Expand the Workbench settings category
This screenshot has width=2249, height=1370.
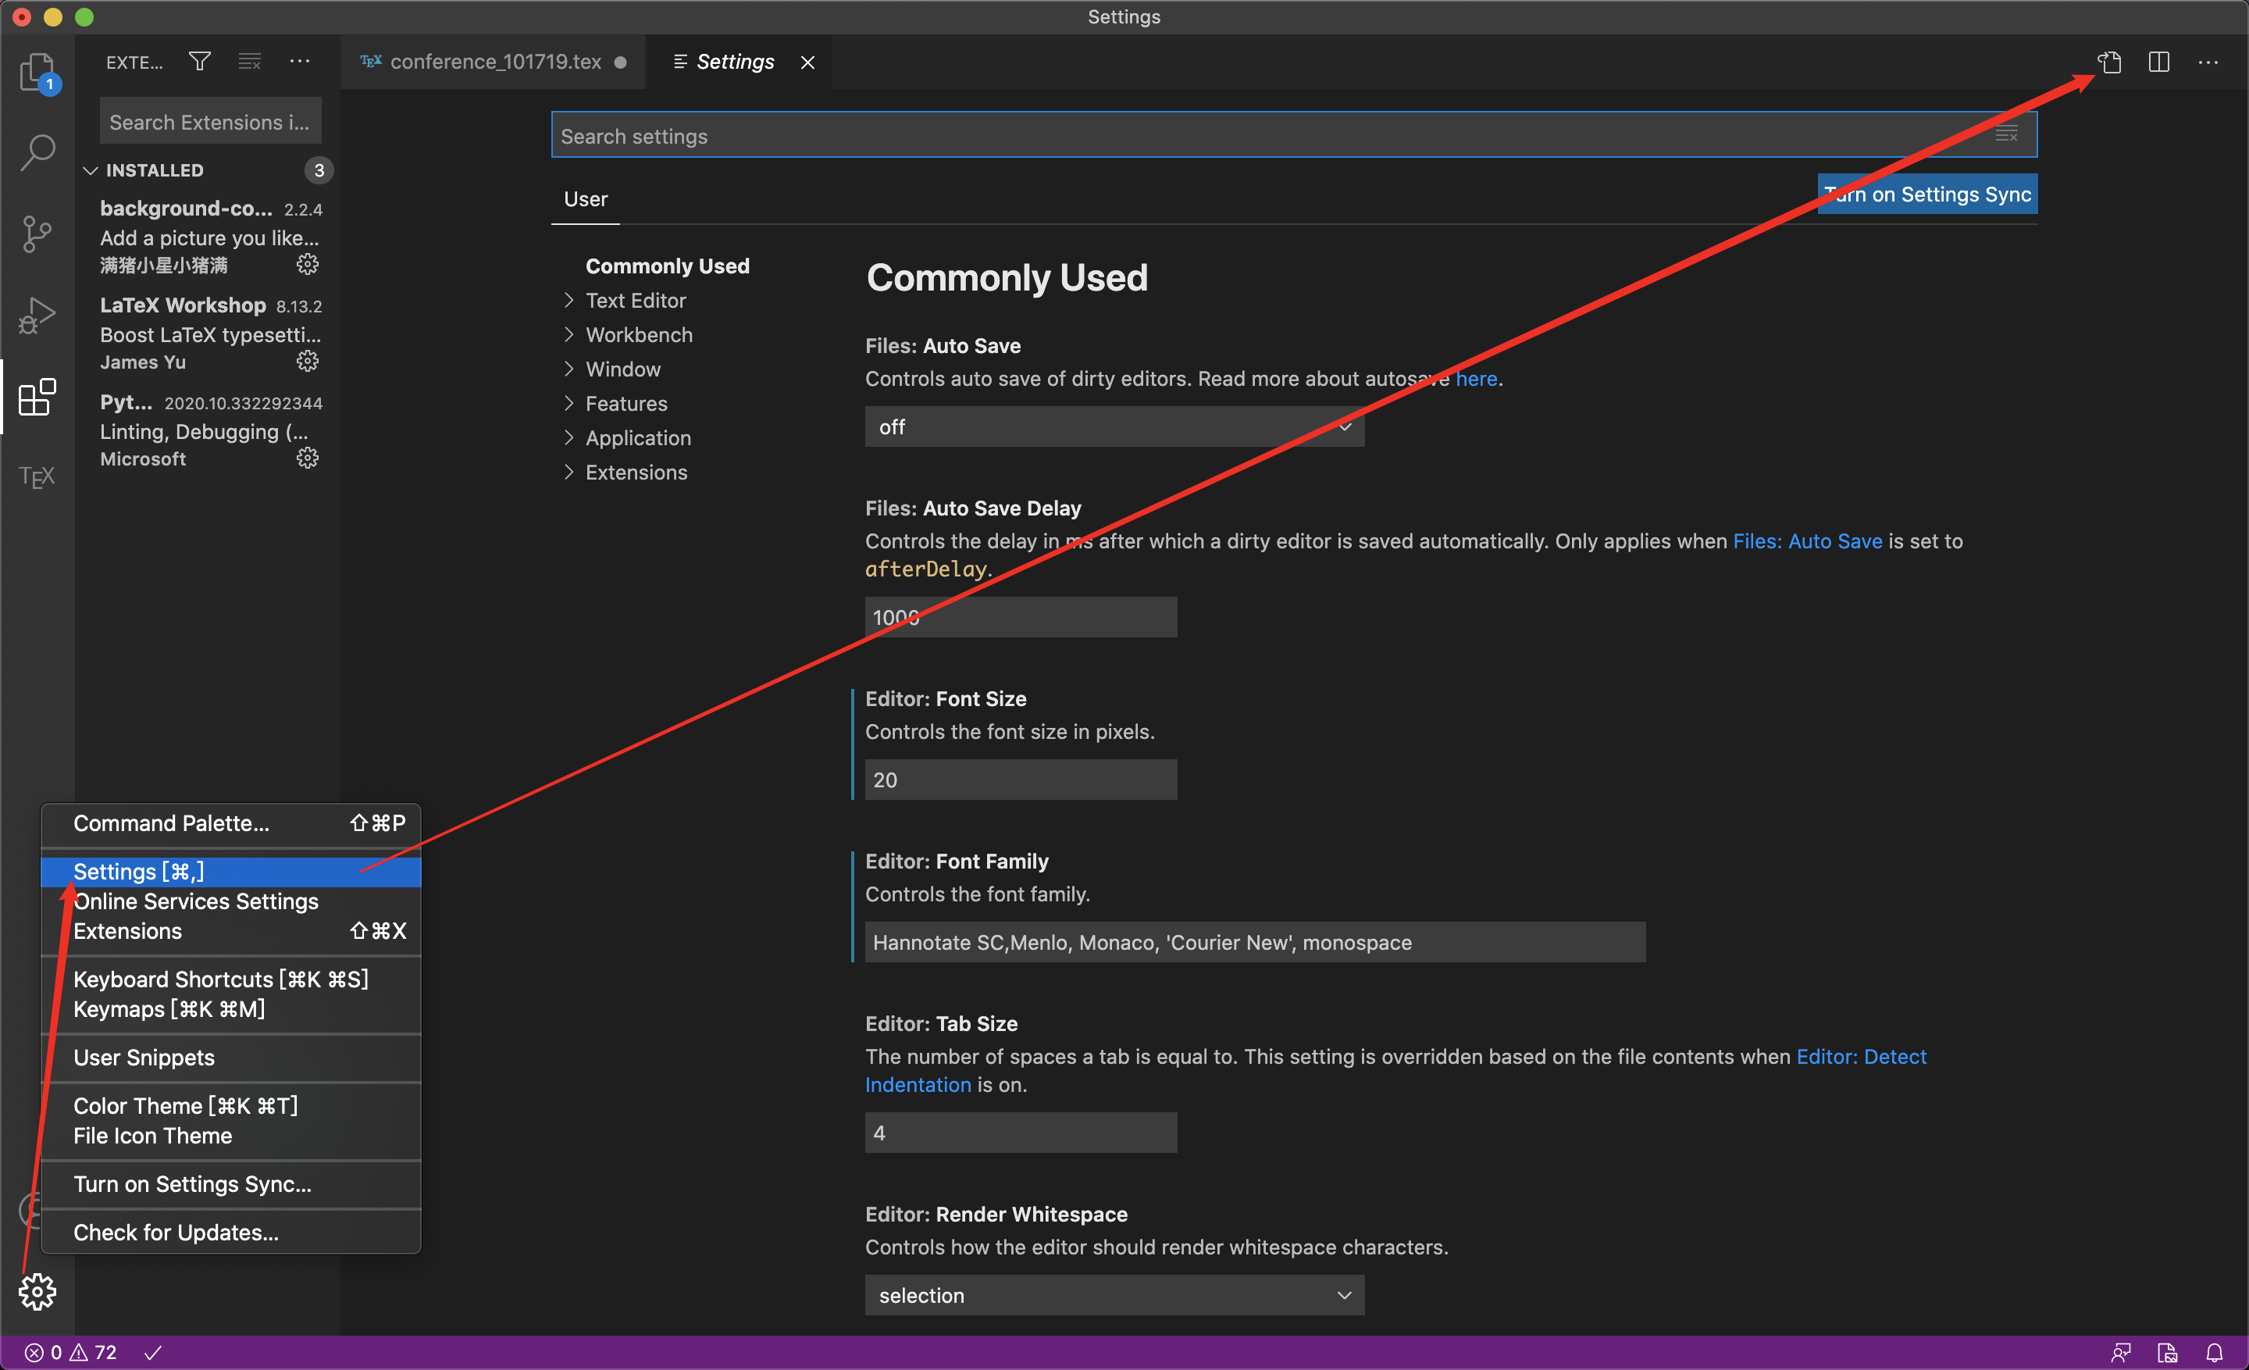click(x=639, y=335)
